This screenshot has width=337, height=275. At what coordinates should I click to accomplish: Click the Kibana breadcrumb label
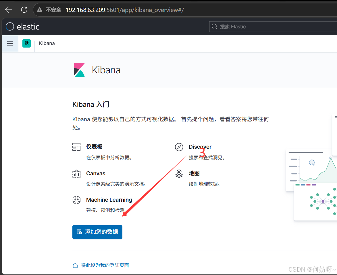pos(47,43)
